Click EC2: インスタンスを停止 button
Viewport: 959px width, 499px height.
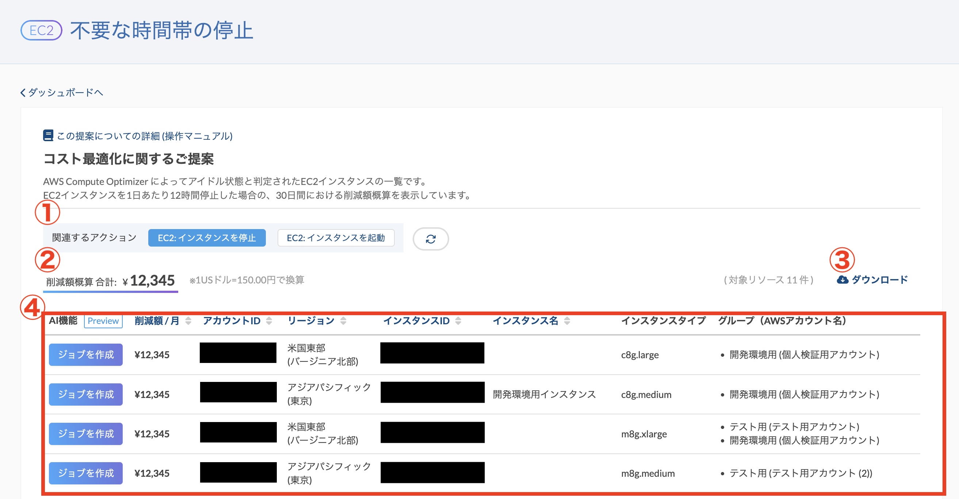[207, 238]
